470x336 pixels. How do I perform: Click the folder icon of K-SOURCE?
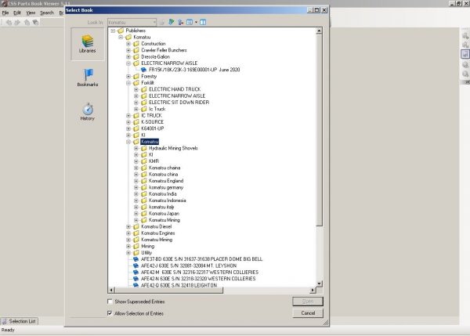point(136,122)
